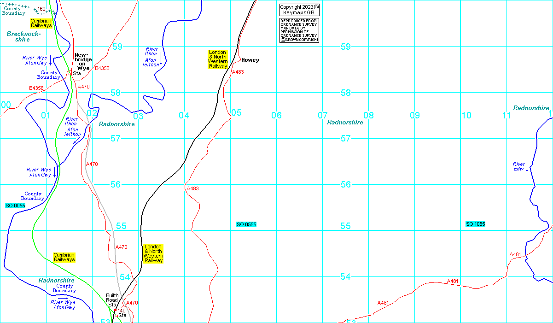Click London & North Western Railway label near Howey
Viewport: 553px width, 323px height.
tap(218, 59)
